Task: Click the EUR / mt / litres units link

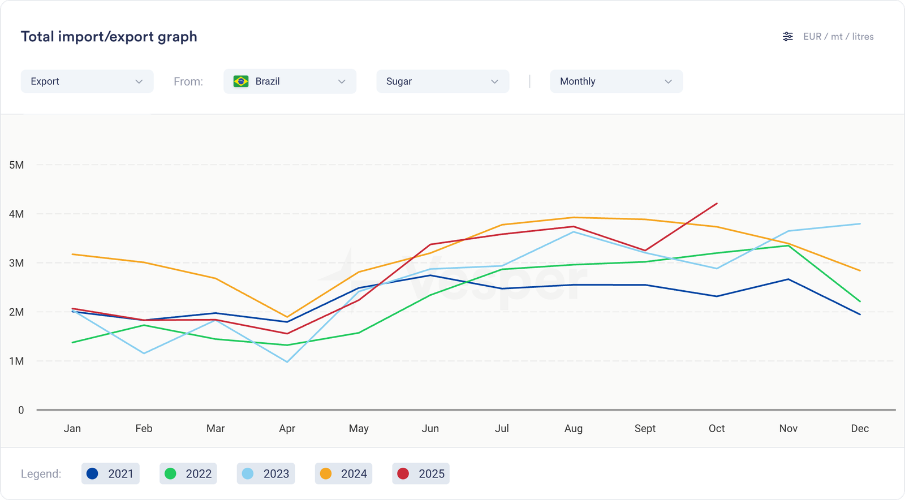Action: [838, 37]
